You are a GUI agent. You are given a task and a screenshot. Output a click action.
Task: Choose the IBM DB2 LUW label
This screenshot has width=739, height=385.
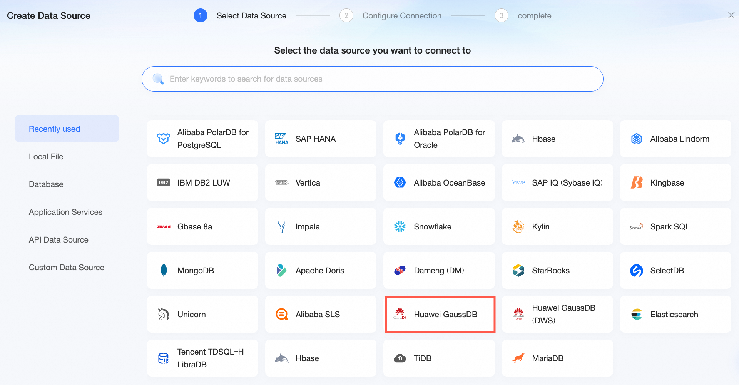click(204, 182)
